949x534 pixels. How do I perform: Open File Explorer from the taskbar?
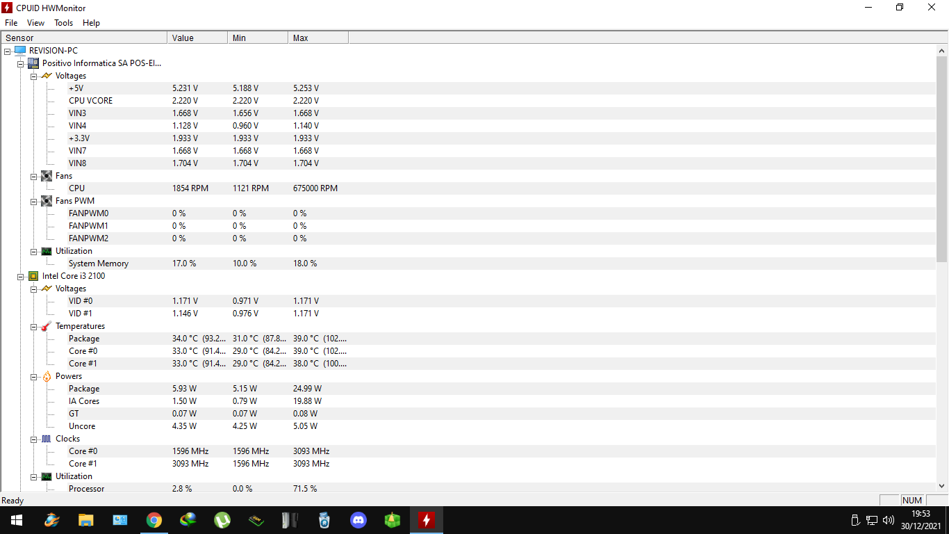pyautogui.click(x=85, y=520)
